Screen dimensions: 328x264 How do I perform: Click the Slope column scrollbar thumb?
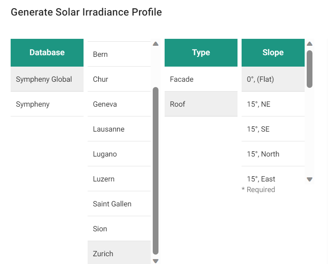(x=310, y=69)
